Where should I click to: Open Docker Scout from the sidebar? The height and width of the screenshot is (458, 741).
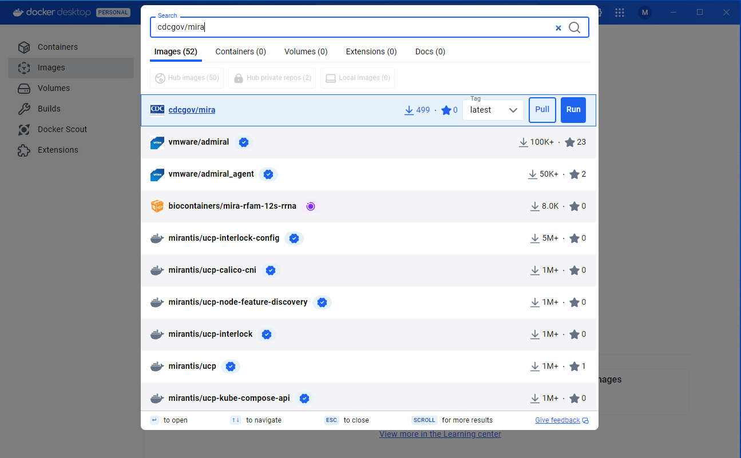[x=71, y=129]
